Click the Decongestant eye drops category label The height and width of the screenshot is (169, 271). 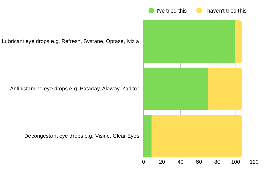pyautogui.click(x=82, y=136)
